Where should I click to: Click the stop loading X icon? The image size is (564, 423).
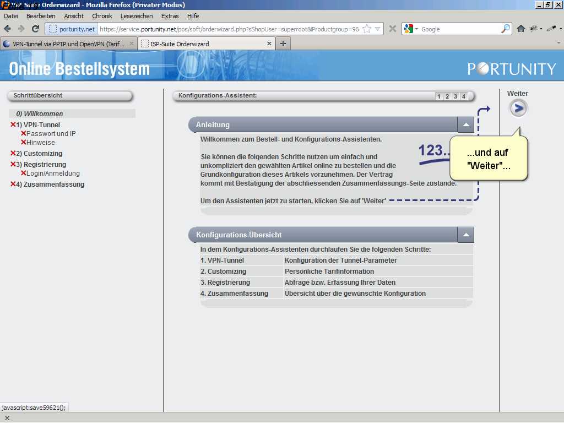click(392, 29)
